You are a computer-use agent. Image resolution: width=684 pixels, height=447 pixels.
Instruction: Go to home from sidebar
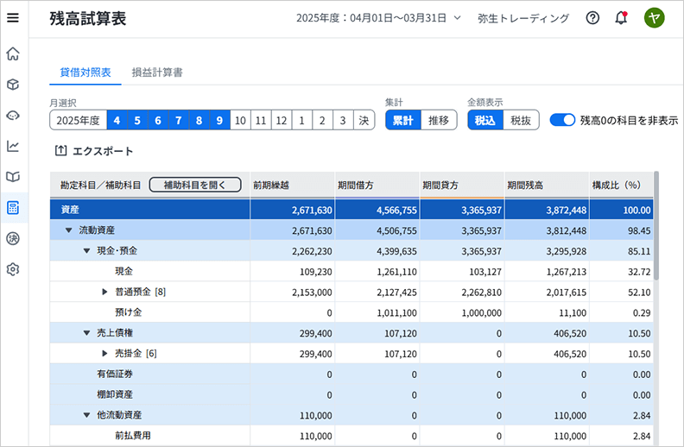tap(13, 54)
